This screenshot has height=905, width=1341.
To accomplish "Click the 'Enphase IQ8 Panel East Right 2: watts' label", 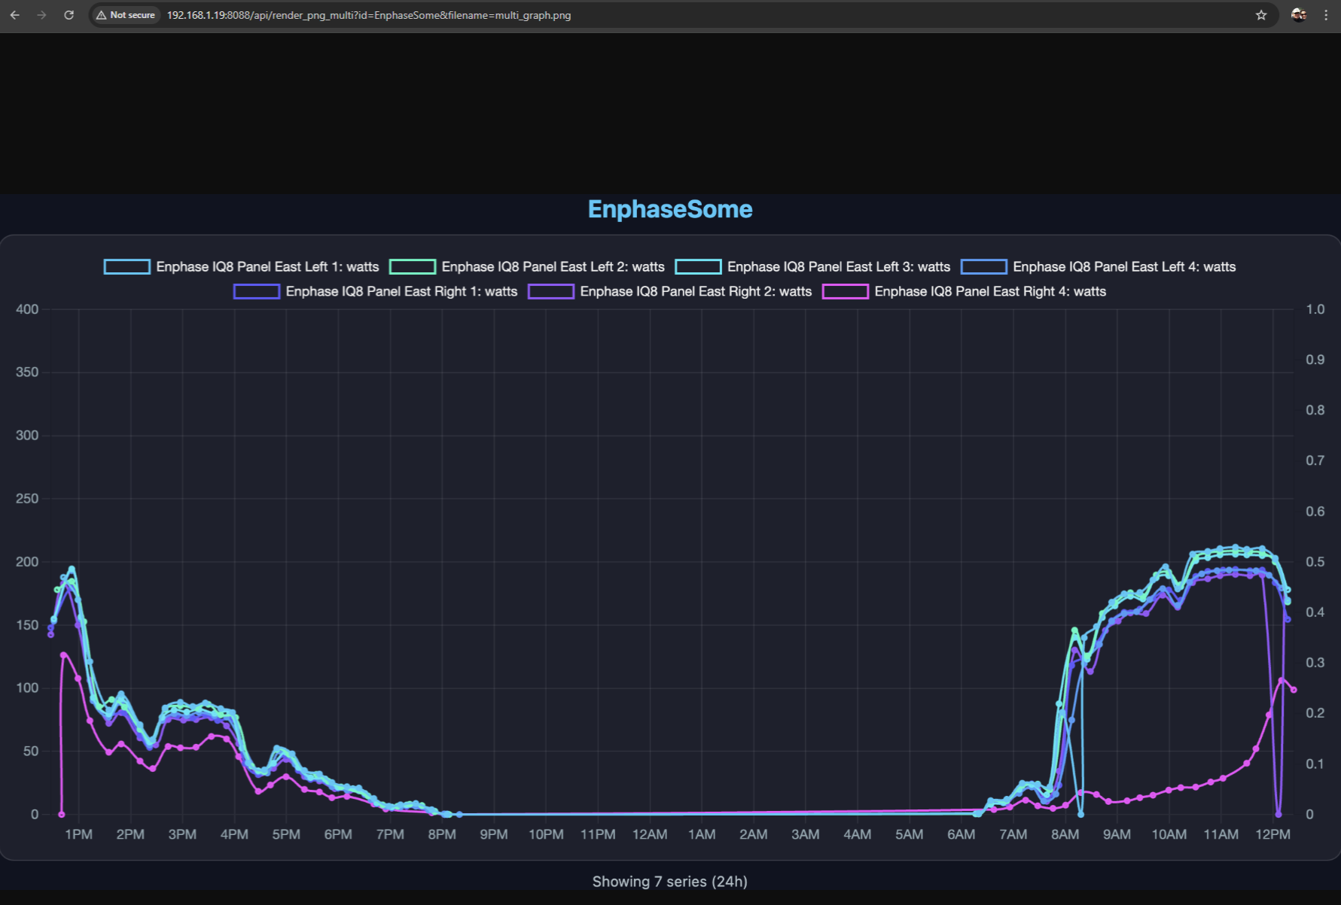I will (x=696, y=292).
